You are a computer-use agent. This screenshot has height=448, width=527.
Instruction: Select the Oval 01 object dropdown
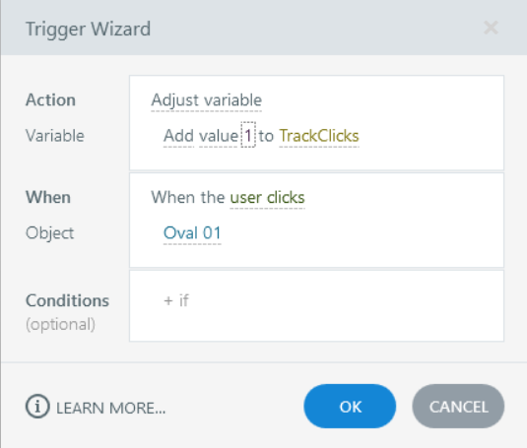[x=192, y=233]
